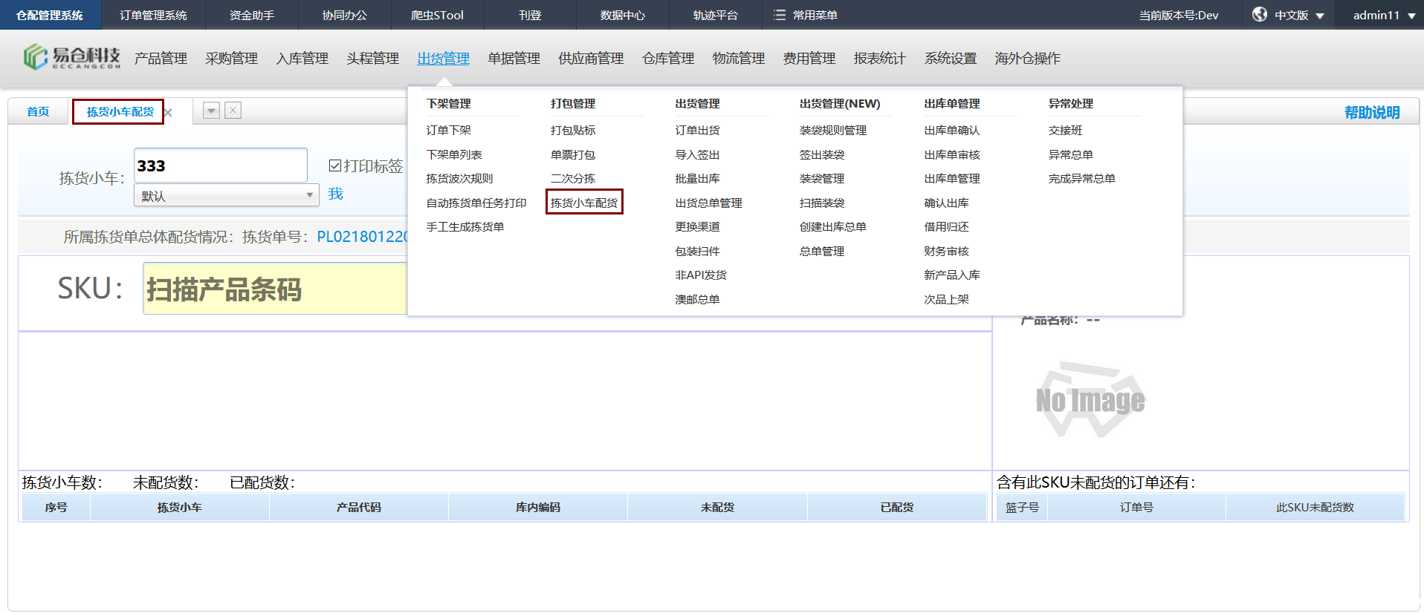Select 拣货小车配货 in the 打包管理 menu

pos(584,203)
